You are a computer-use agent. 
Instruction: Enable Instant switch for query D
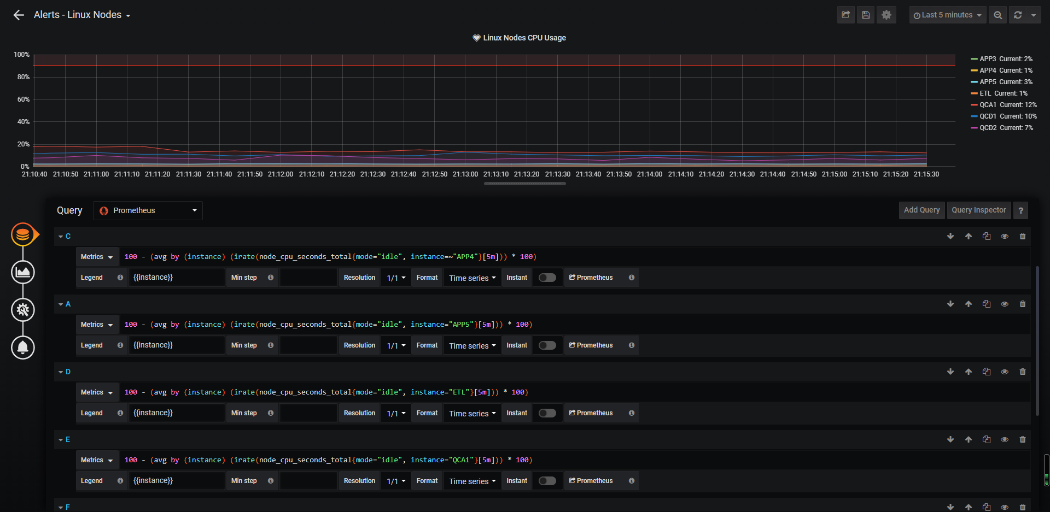click(547, 413)
